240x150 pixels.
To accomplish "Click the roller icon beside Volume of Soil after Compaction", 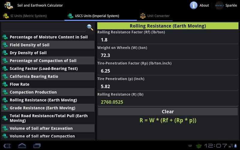I will coord(5,136).
